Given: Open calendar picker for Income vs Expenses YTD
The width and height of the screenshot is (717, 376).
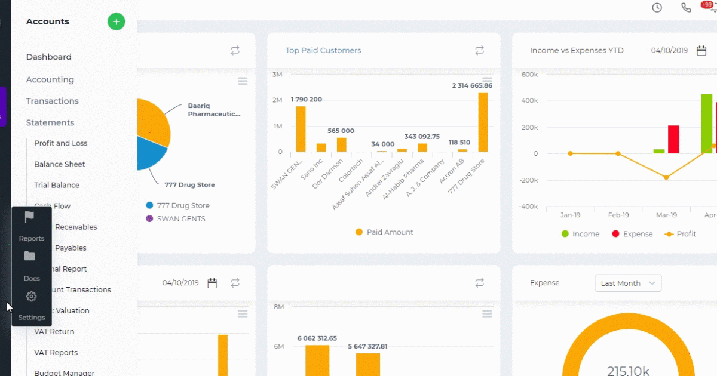Looking at the screenshot, I should pos(701,51).
